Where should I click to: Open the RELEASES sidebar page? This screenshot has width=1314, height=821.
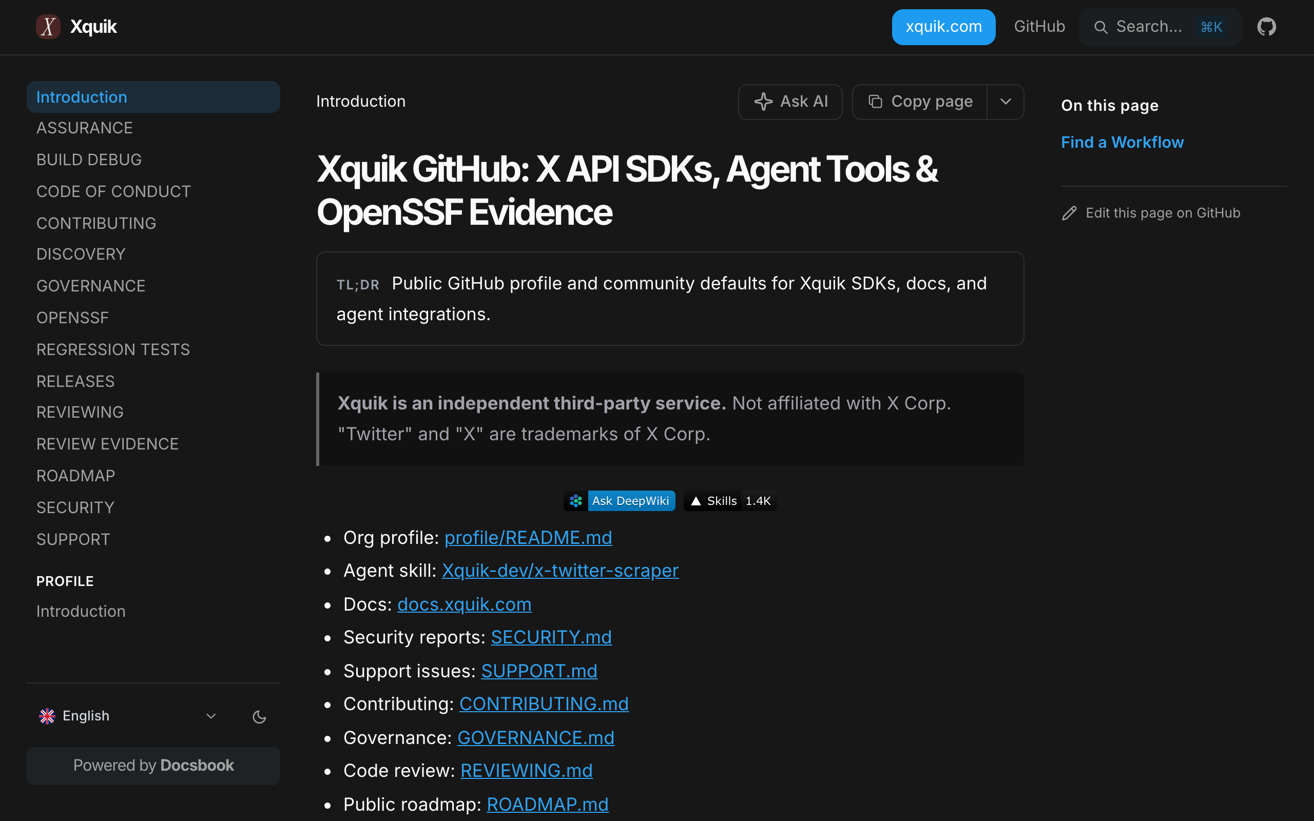[x=75, y=381]
